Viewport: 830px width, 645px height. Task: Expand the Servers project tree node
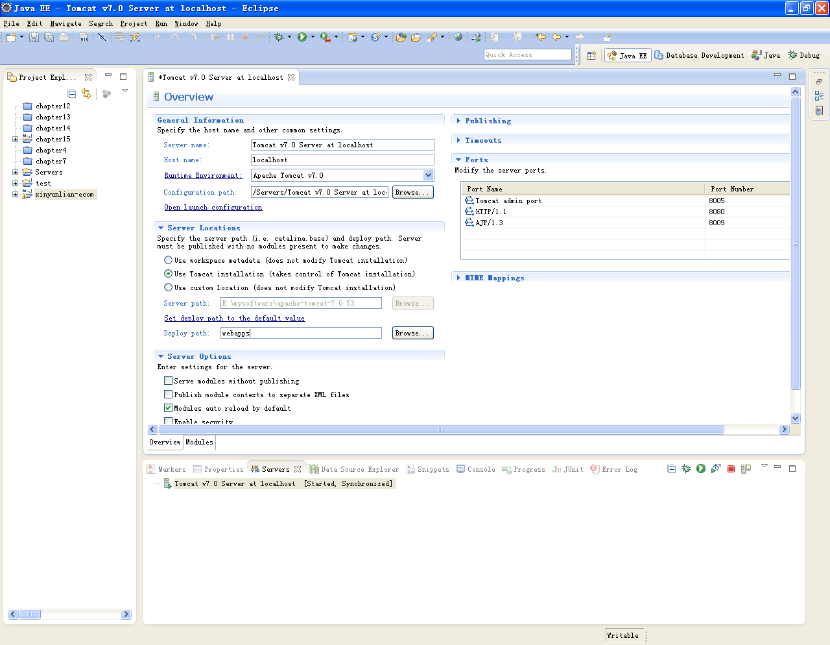pyautogui.click(x=15, y=172)
